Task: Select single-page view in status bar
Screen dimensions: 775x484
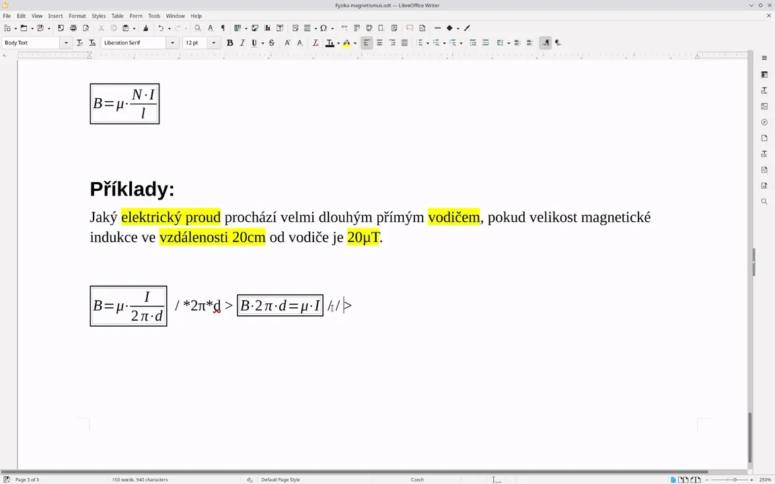Action: coord(673,479)
